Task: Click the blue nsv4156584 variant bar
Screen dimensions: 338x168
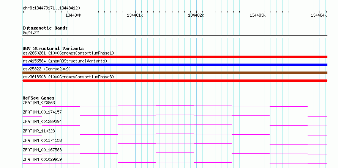Action: coord(175,65)
